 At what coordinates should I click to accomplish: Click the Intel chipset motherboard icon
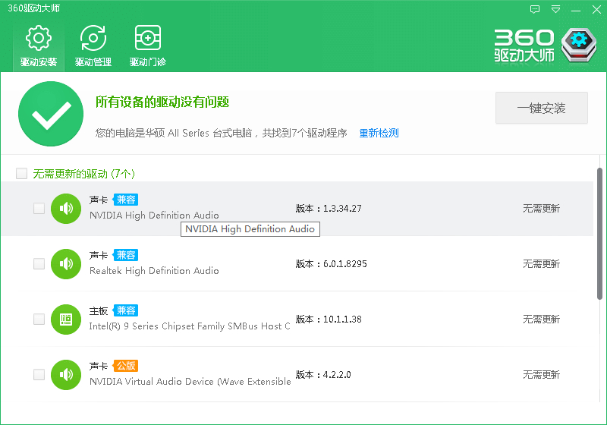pyautogui.click(x=66, y=320)
